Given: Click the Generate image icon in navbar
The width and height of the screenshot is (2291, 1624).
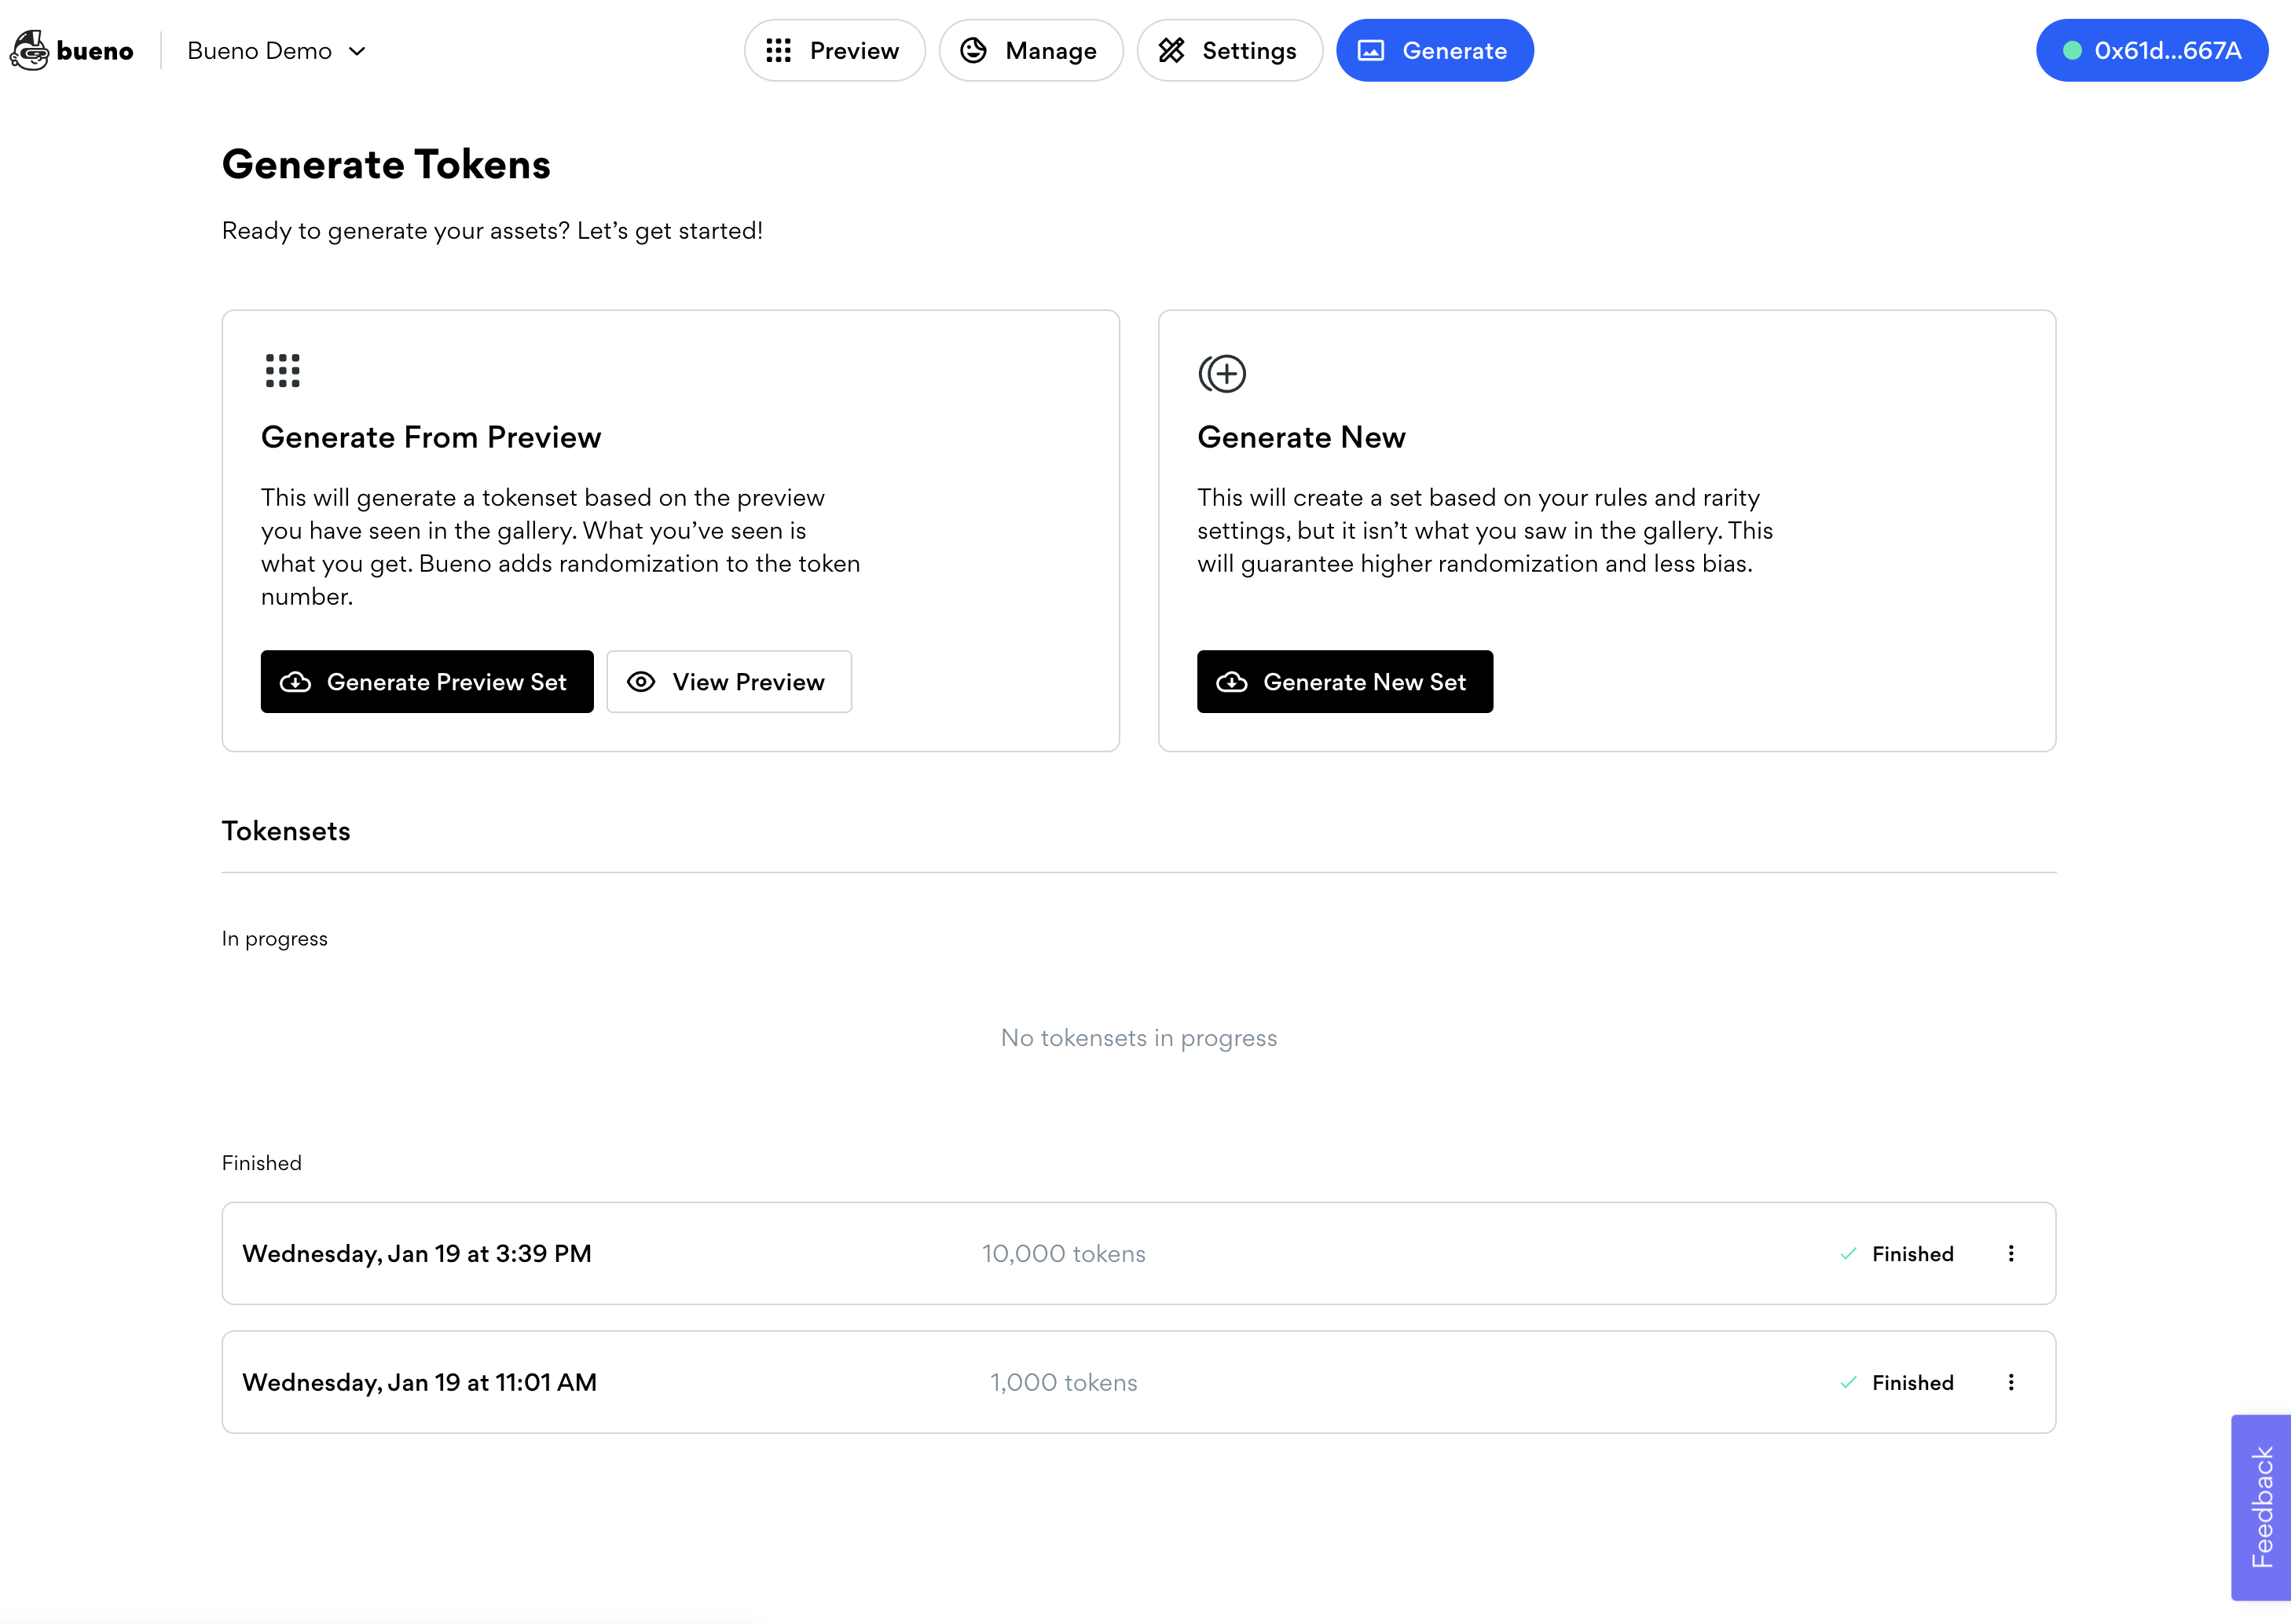Looking at the screenshot, I should (x=1373, y=49).
